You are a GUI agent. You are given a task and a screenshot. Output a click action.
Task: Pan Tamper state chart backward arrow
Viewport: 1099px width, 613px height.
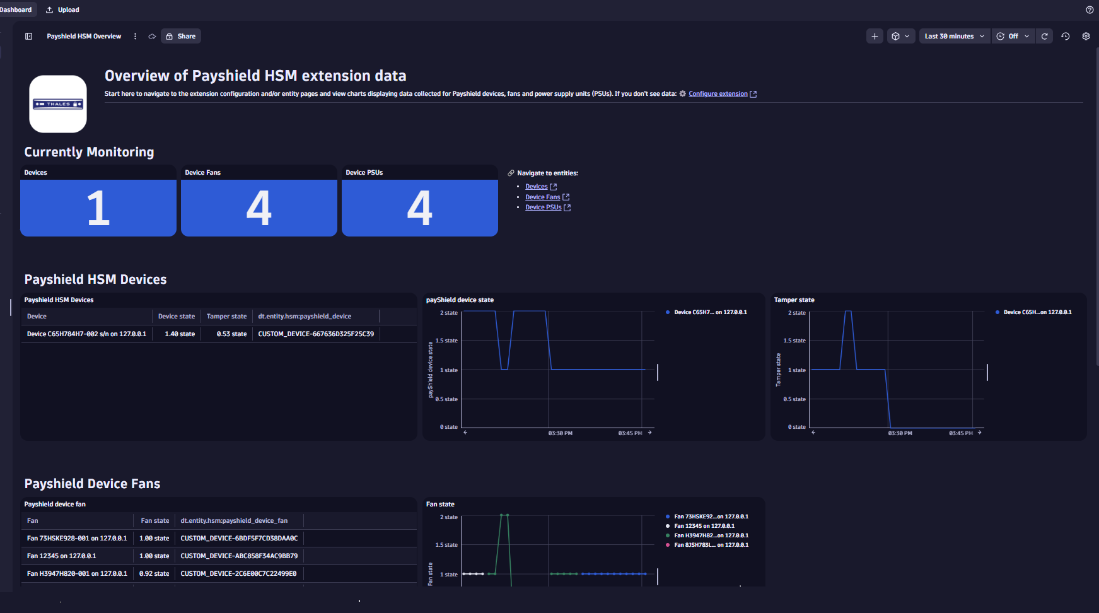point(813,433)
